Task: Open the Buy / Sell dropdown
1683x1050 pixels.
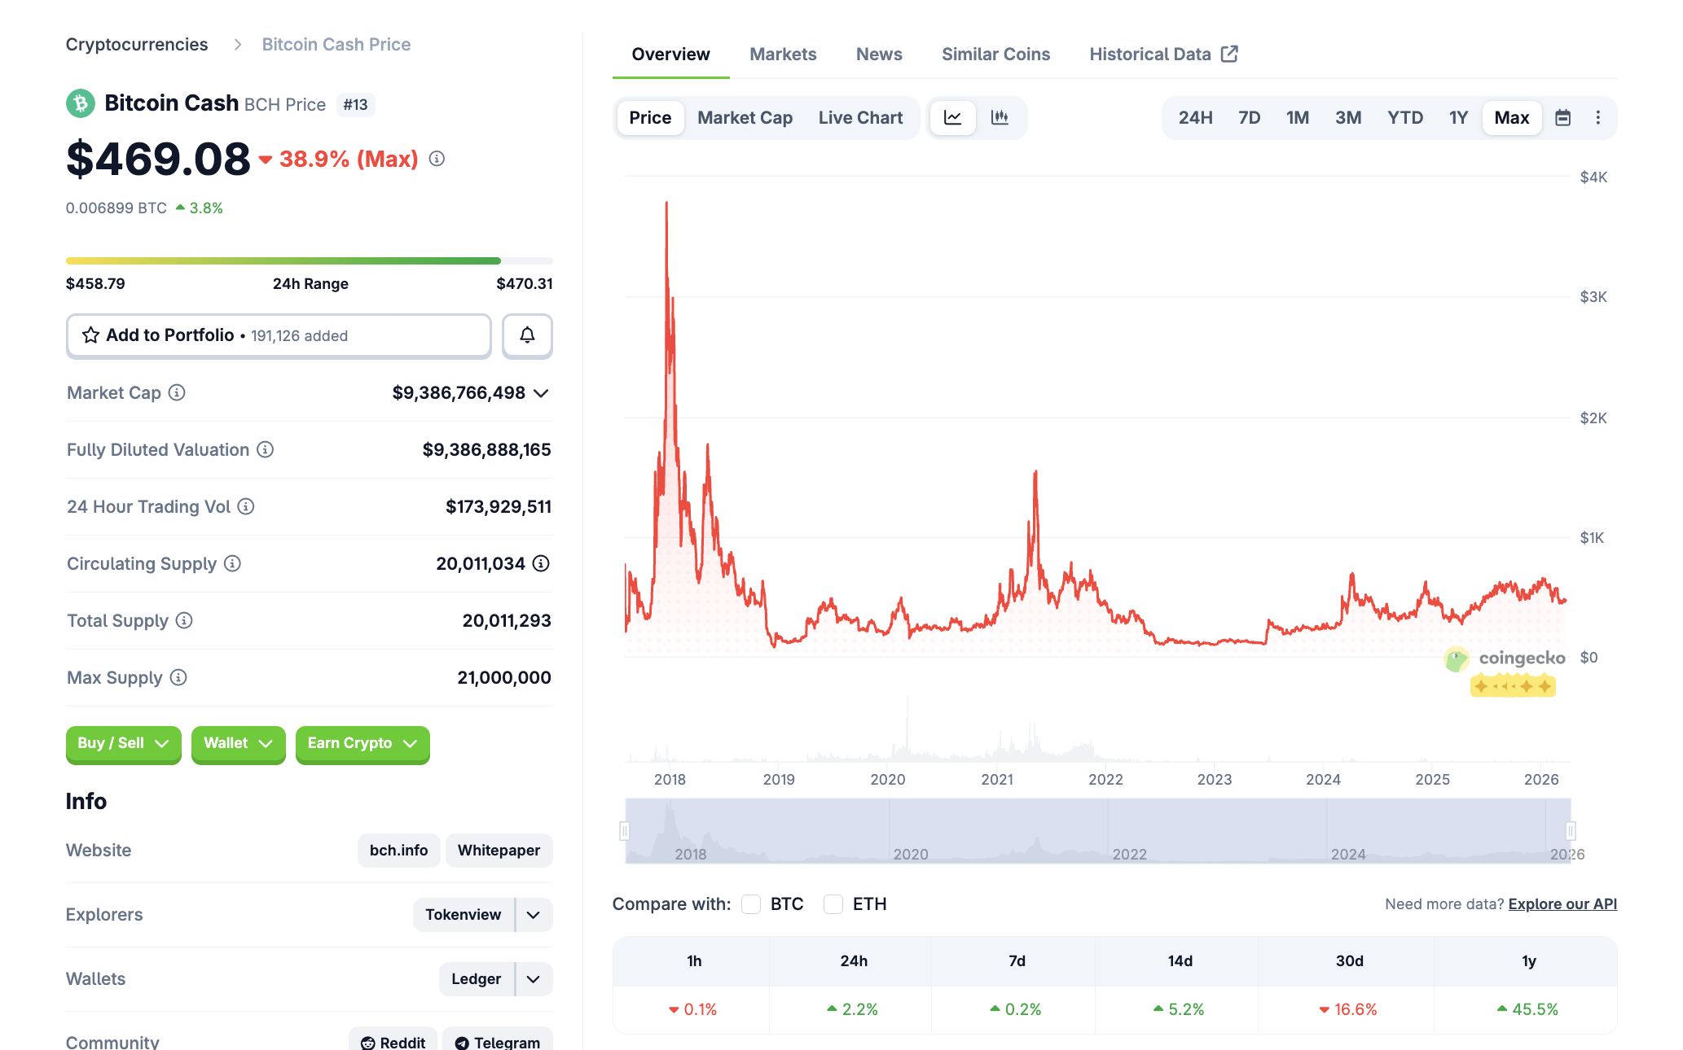Action: pyautogui.click(x=123, y=744)
